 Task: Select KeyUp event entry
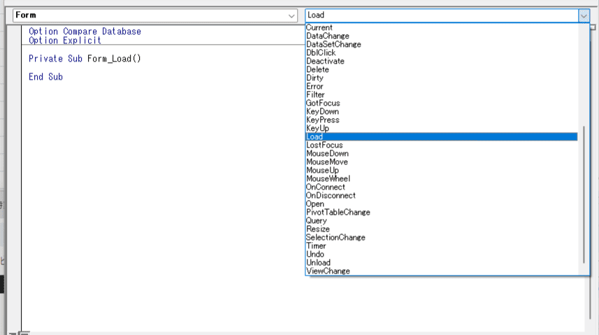click(x=442, y=129)
